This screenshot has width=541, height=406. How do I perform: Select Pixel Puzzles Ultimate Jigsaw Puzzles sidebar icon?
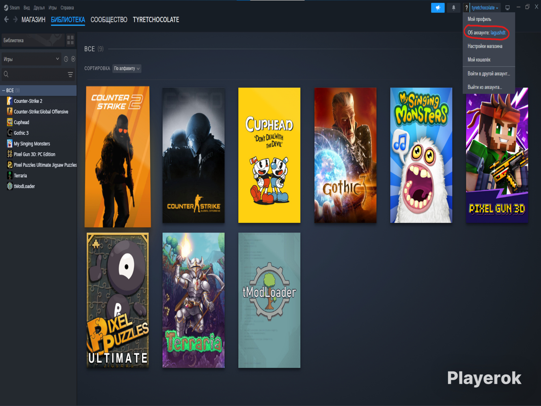(x=10, y=165)
